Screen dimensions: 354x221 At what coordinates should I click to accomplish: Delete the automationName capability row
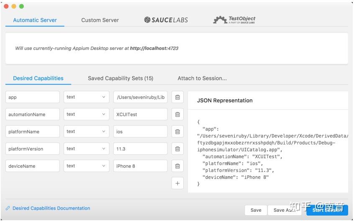pyautogui.click(x=177, y=114)
